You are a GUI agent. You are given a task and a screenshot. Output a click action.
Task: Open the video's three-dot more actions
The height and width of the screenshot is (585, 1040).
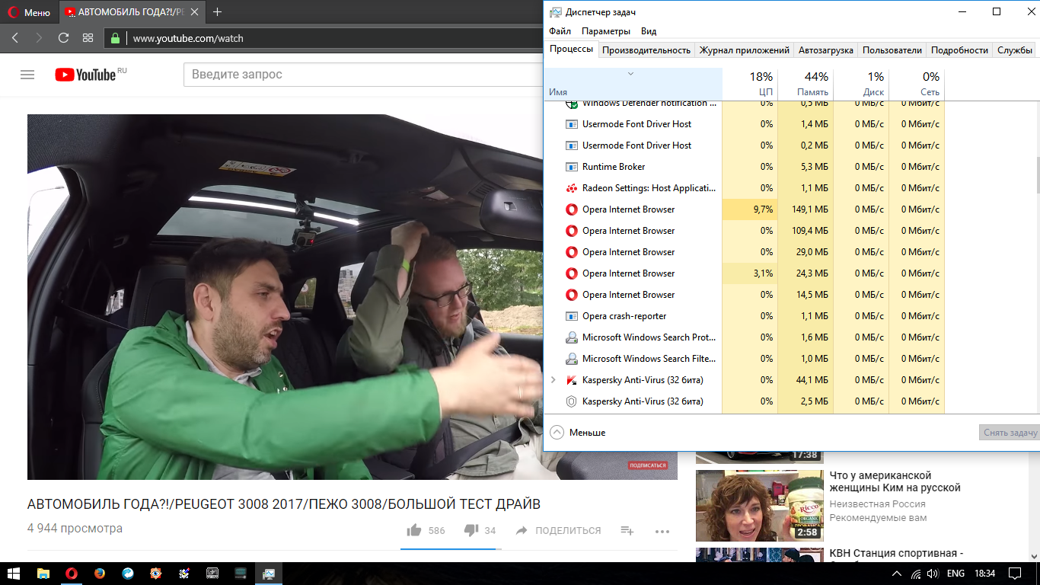pos(662,531)
